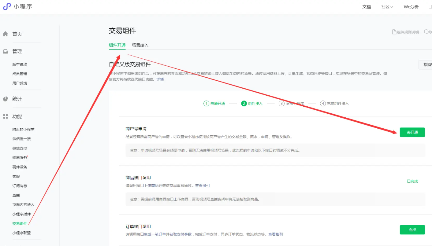Screen dimensions: 432x246
Task: Open 文档 in the top navigation
Action: point(367,7)
